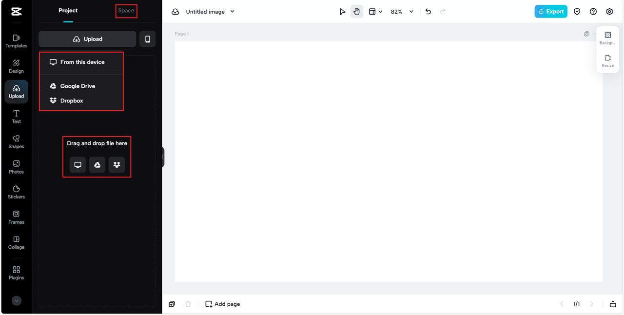Viewport: 624px width, 315px height.
Task: Open the Frames sidebar panel
Action: click(16, 217)
